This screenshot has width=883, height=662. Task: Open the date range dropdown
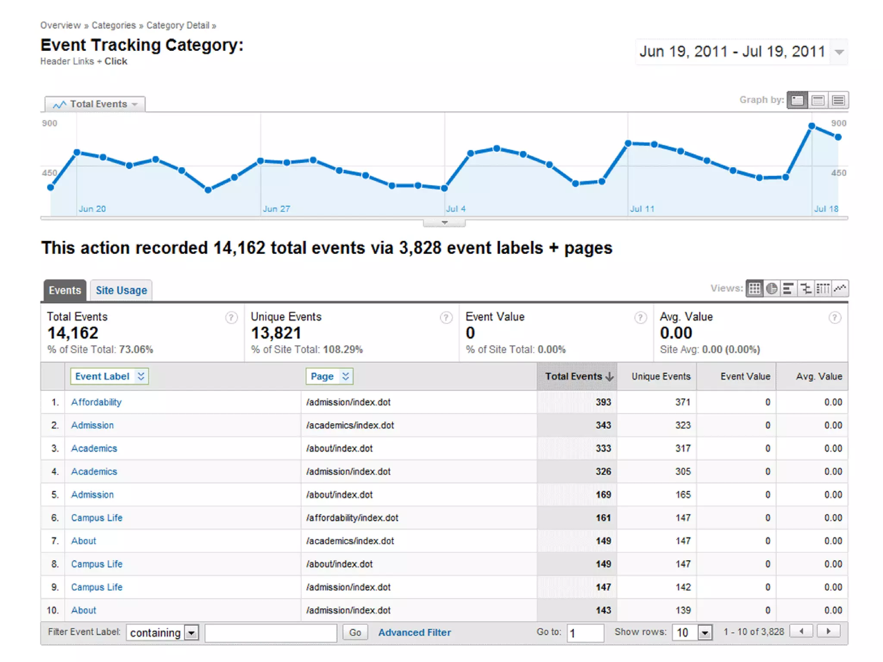tap(839, 52)
